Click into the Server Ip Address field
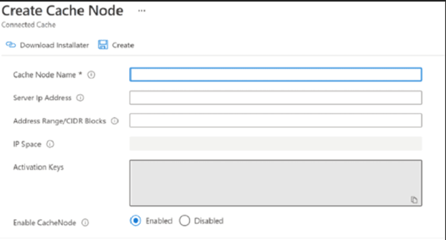This screenshot has width=446, height=240. (x=276, y=98)
